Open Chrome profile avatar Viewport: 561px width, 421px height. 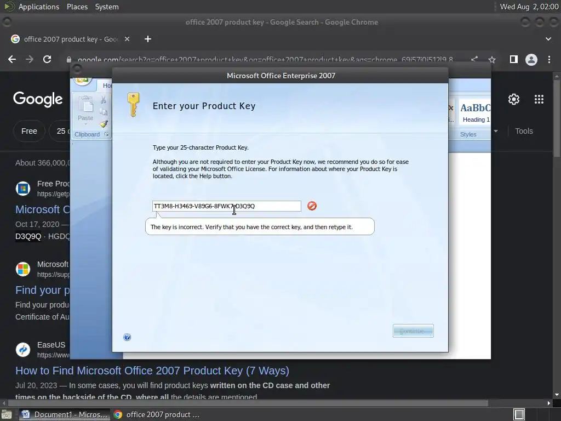531,59
